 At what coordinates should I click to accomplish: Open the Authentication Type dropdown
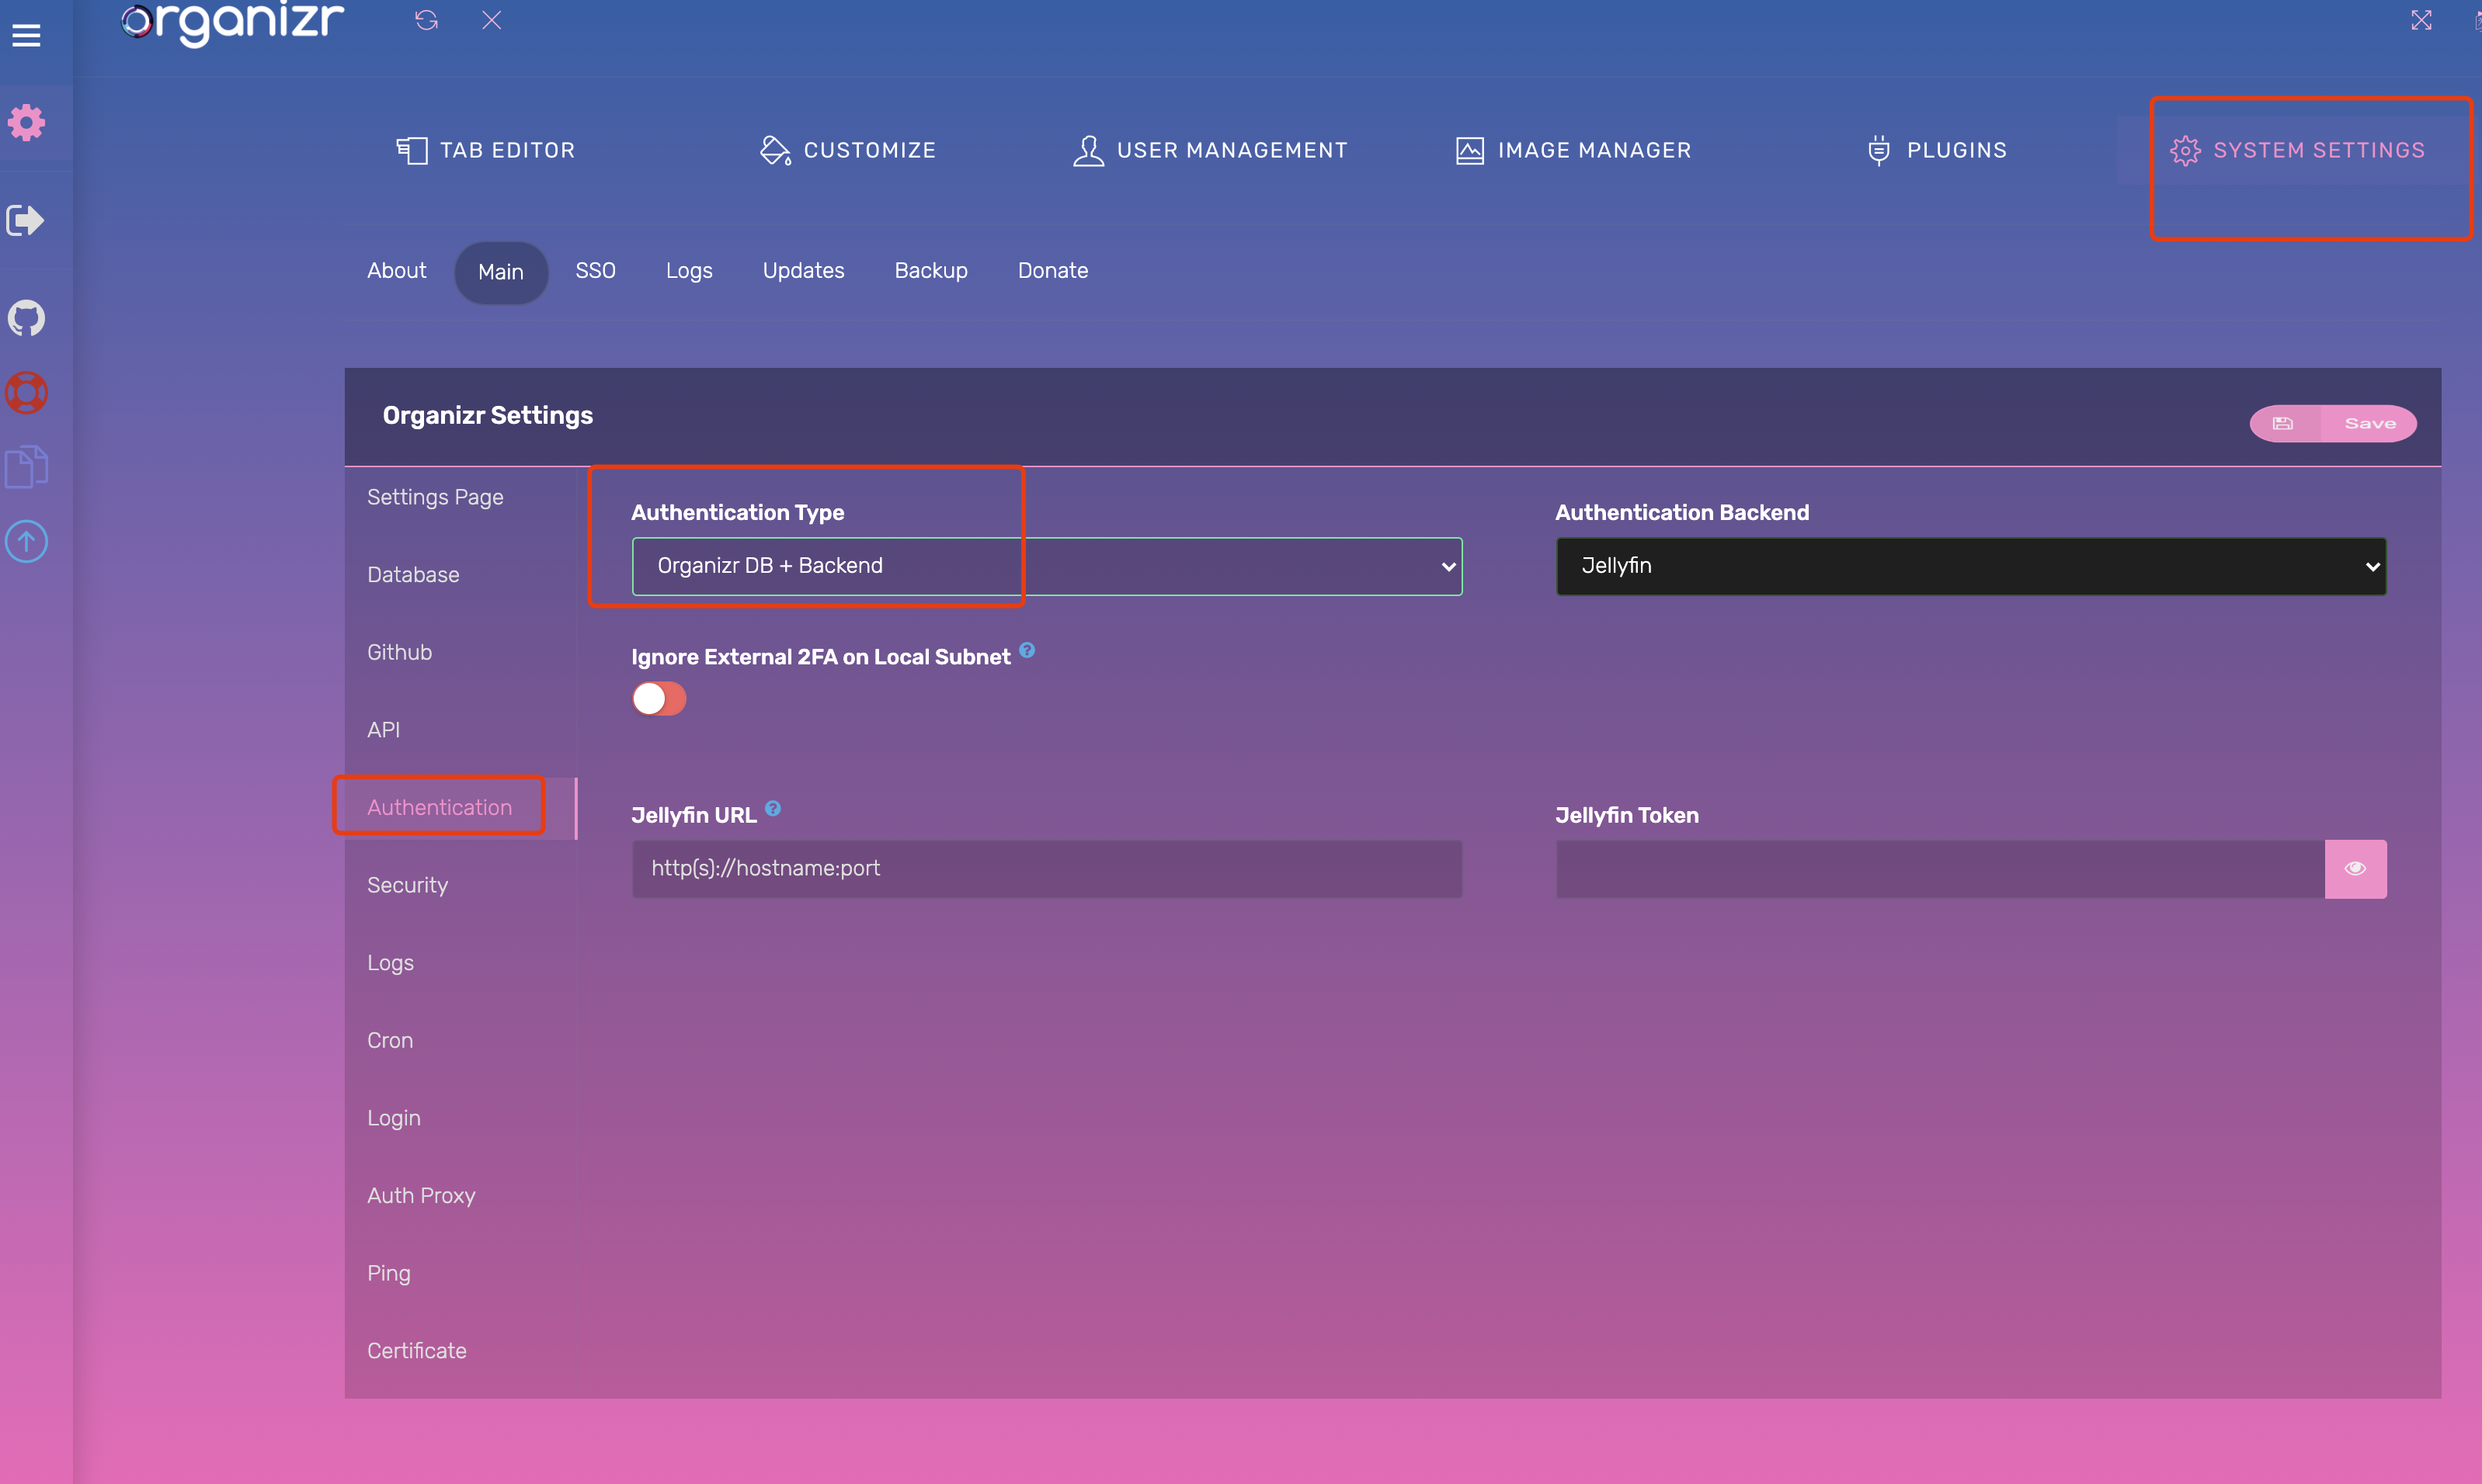click(x=1045, y=566)
